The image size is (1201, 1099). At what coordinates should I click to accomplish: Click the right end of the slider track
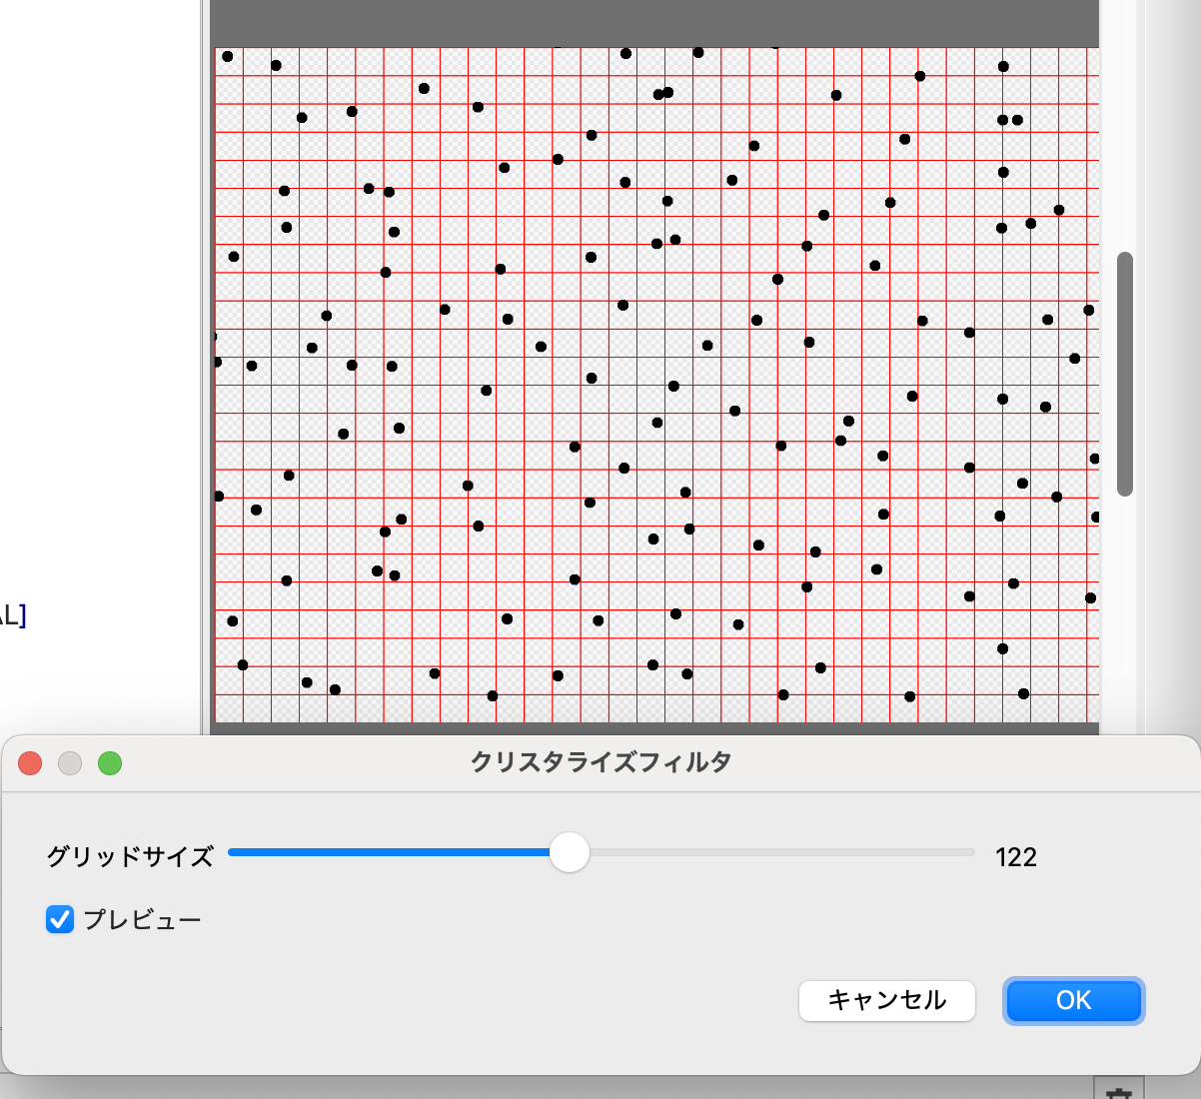tap(967, 853)
